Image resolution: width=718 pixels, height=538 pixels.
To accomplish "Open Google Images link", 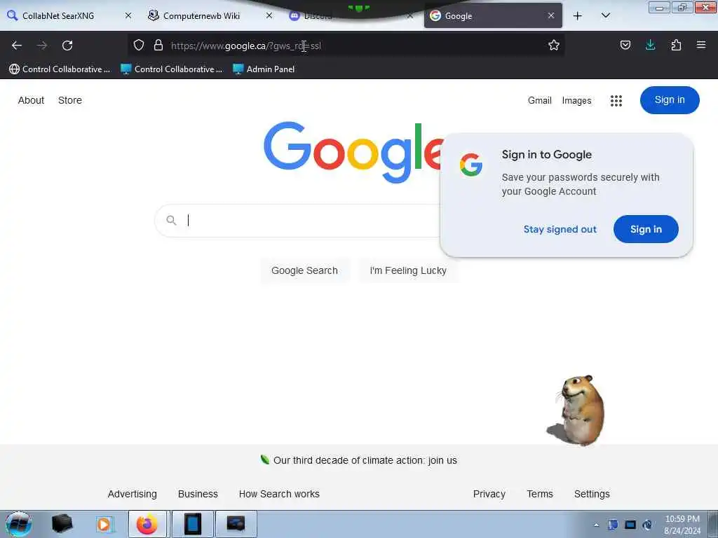I will pyautogui.click(x=576, y=101).
